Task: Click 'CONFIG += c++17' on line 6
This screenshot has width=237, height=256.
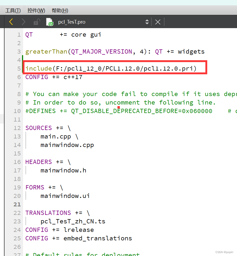Action: coord(54,77)
